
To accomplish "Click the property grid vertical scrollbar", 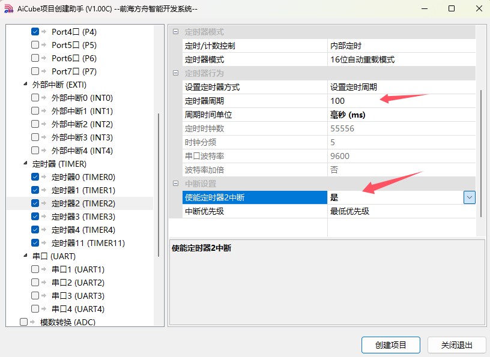I will click(481, 153).
